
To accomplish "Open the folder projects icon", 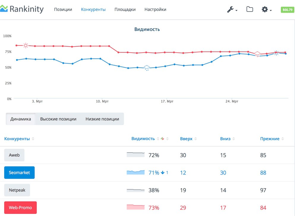I will 250,9.
